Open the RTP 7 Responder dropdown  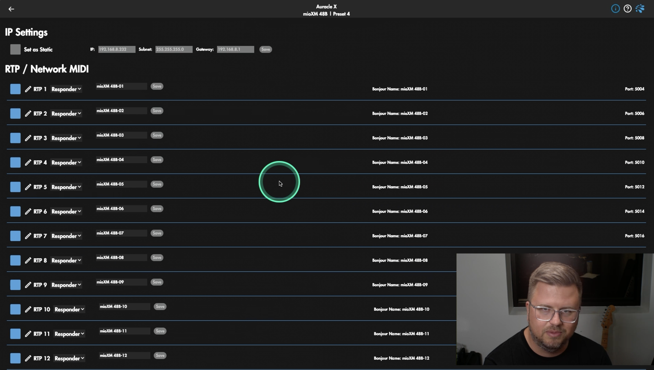click(66, 236)
